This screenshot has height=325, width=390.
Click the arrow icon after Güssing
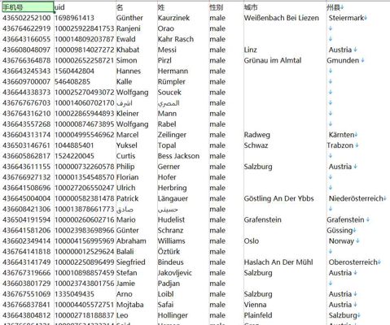354,231
